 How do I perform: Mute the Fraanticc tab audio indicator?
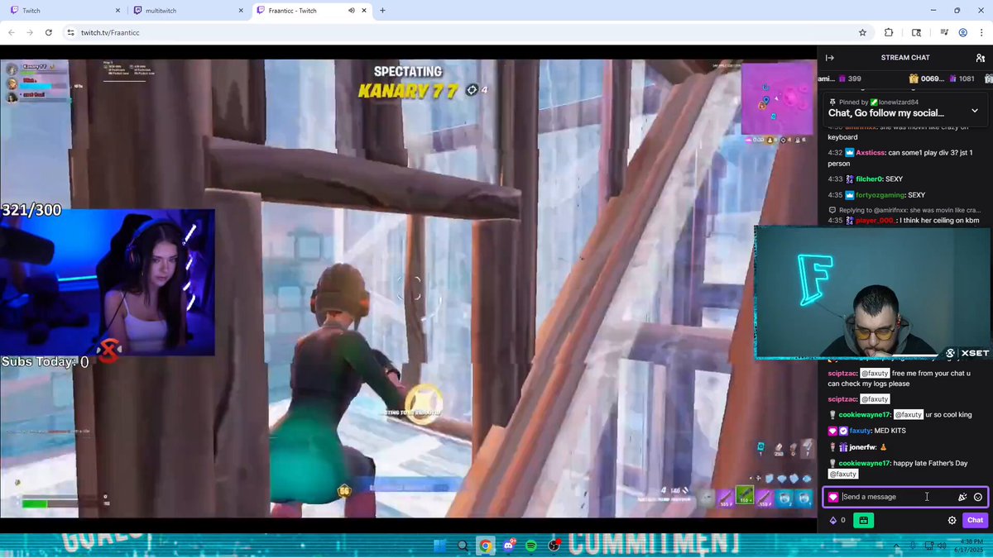351,11
